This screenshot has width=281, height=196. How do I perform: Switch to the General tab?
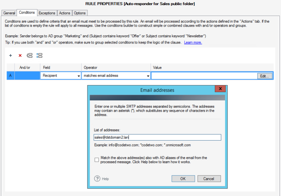click(x=9, y=13)
